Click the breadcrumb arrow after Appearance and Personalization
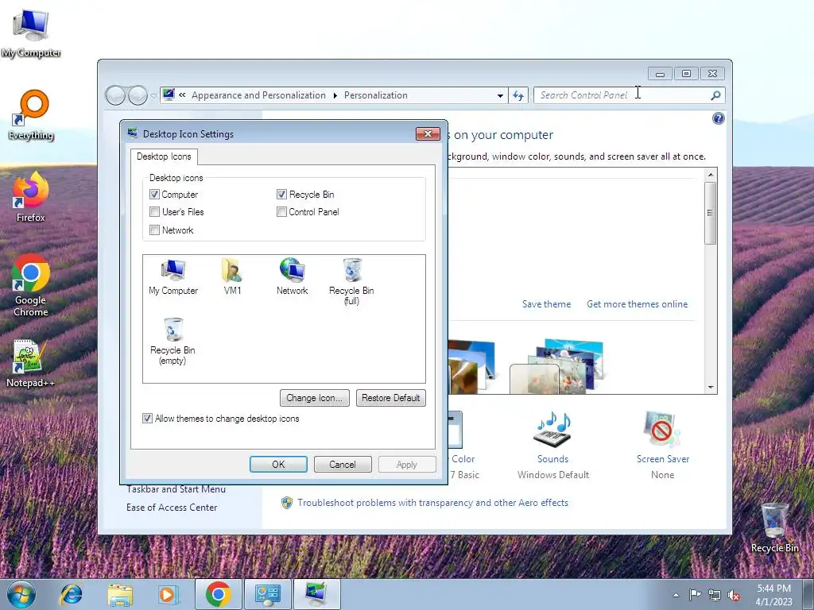Viewport: 814px width, 610px height. (x=335, y=95)
